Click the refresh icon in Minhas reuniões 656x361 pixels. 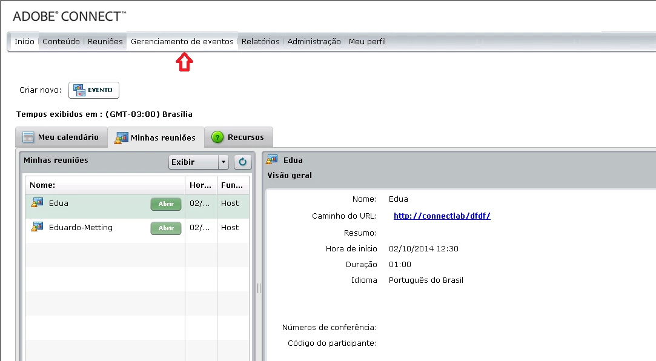pyautogui.click(x=243, y=162)
